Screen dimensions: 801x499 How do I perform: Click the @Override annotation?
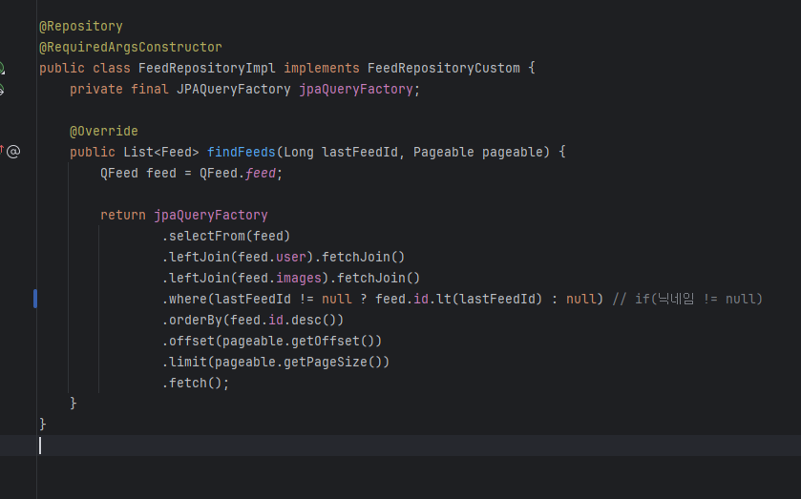104,132
